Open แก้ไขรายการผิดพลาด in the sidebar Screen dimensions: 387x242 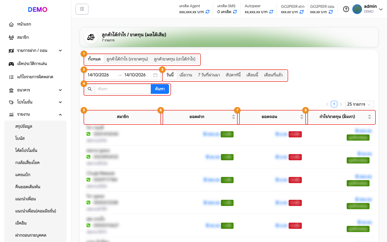pos(35,77)
